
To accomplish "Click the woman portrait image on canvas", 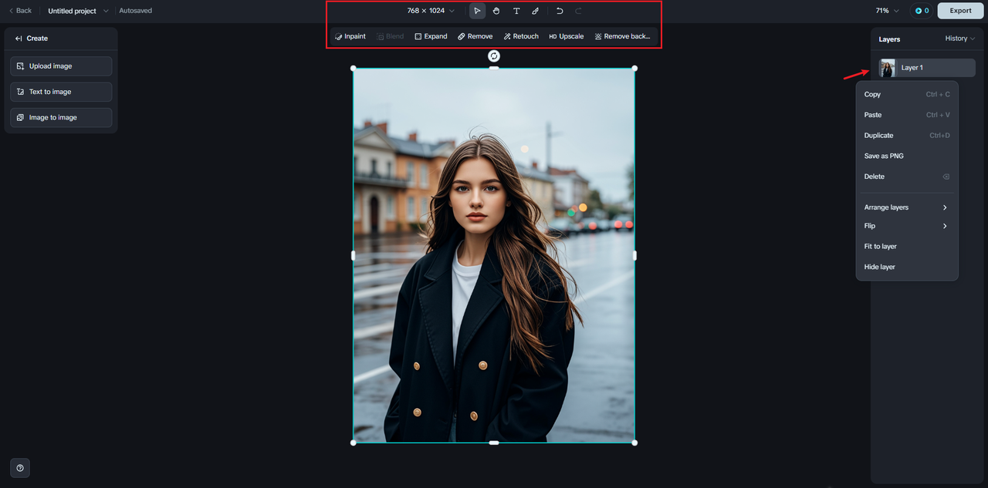I will [x=494, y=255].
